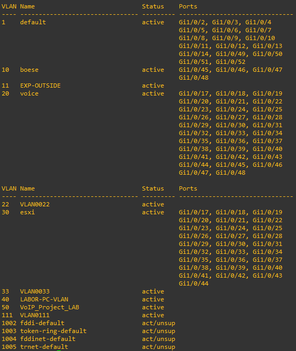296x351 pixels.
Task: Click 'act/unsup' status of VLAN 1002
Action: click(x=158, y=323)
